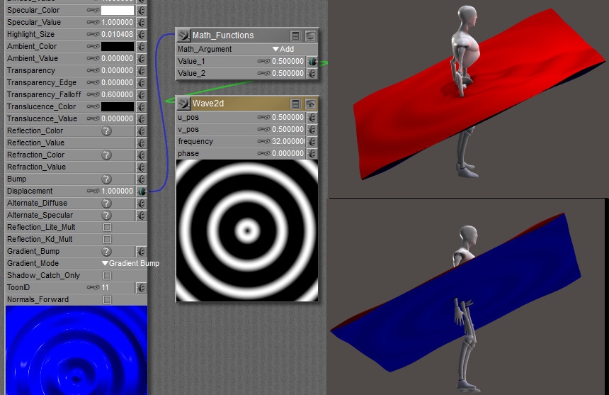Click the Bump question mark button
The image size is (609, 395).
click(x=106, y=179)
